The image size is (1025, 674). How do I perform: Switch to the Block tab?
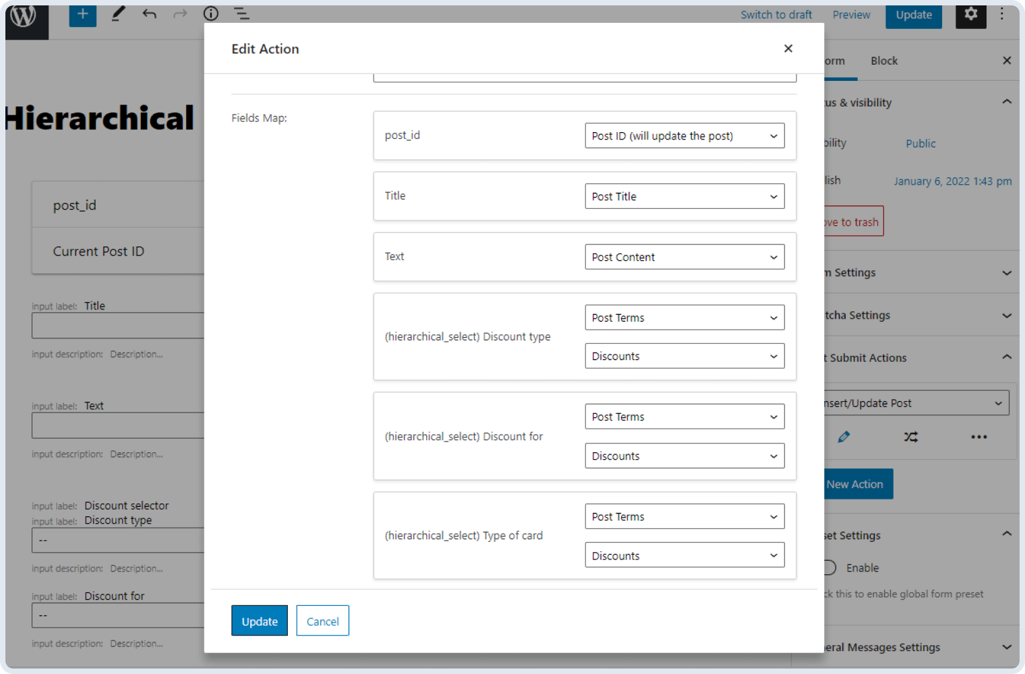tap(884, 61)
